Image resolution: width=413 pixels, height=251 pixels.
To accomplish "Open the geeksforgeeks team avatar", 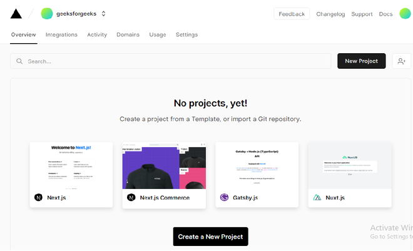I will click(x=47, y=14).
